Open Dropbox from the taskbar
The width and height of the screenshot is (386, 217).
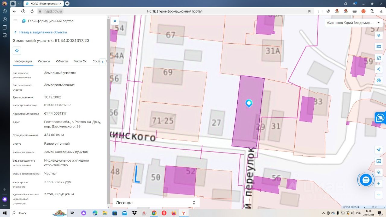[134, 213]
